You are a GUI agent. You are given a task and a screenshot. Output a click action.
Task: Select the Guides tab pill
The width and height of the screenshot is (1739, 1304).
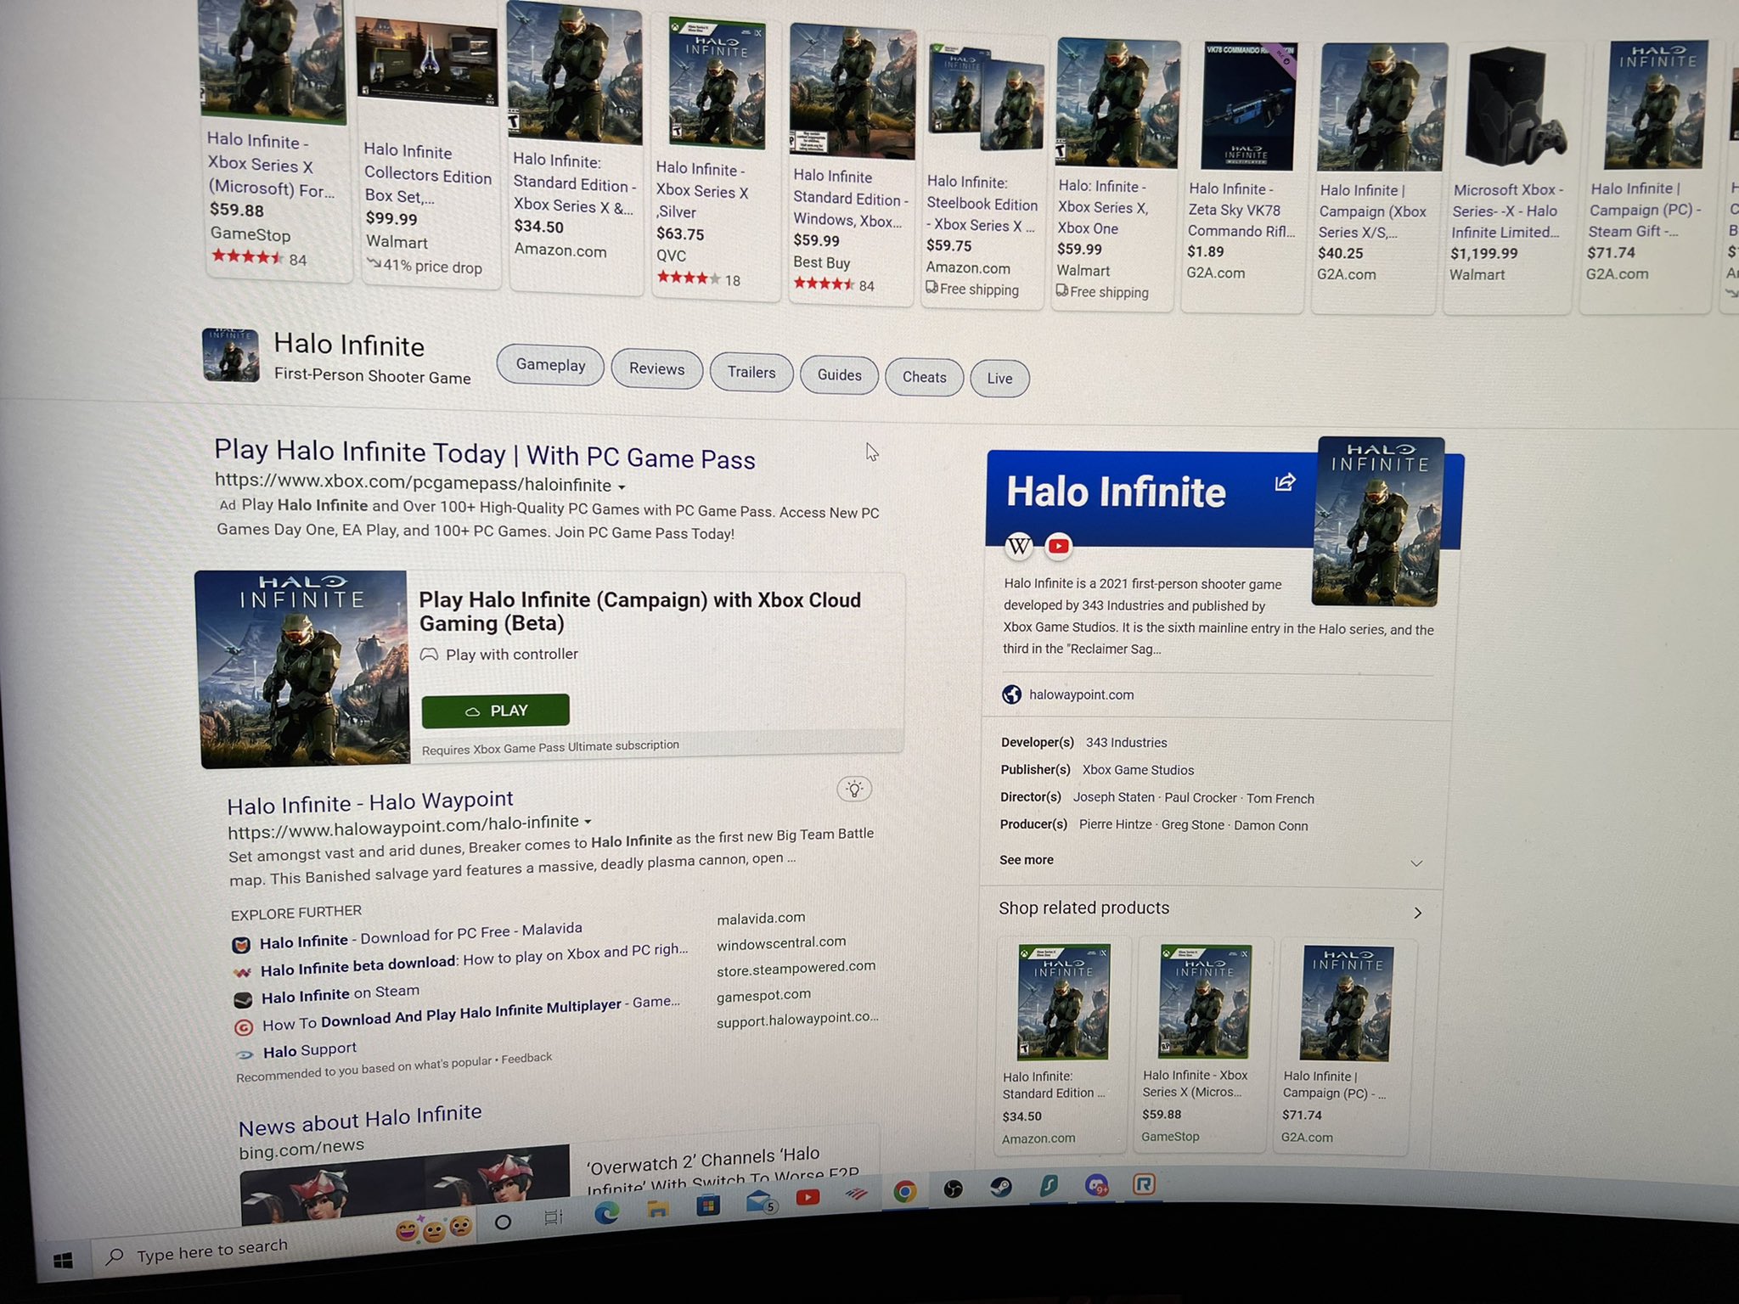coord(839,375)
